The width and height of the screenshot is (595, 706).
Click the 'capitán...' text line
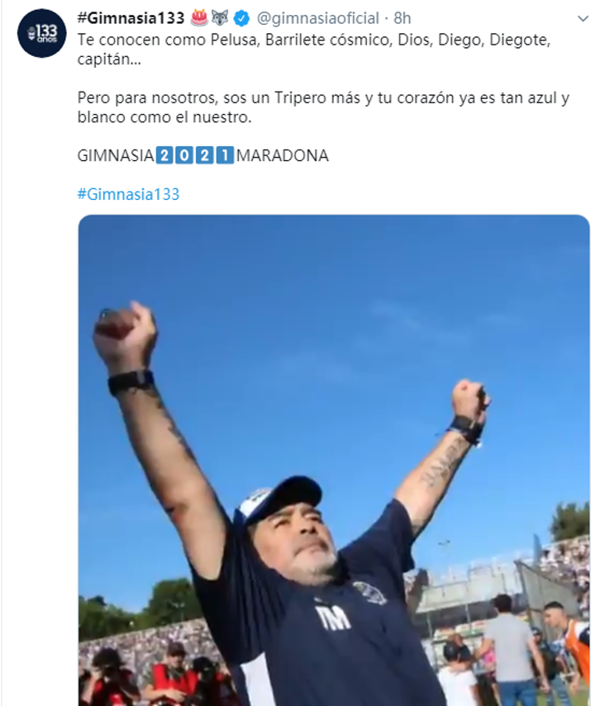tap(109, 59)
